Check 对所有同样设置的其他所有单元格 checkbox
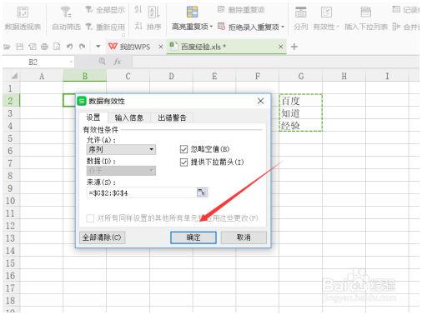The height and width of the screenshot is (315, 422). click(90, 218)
